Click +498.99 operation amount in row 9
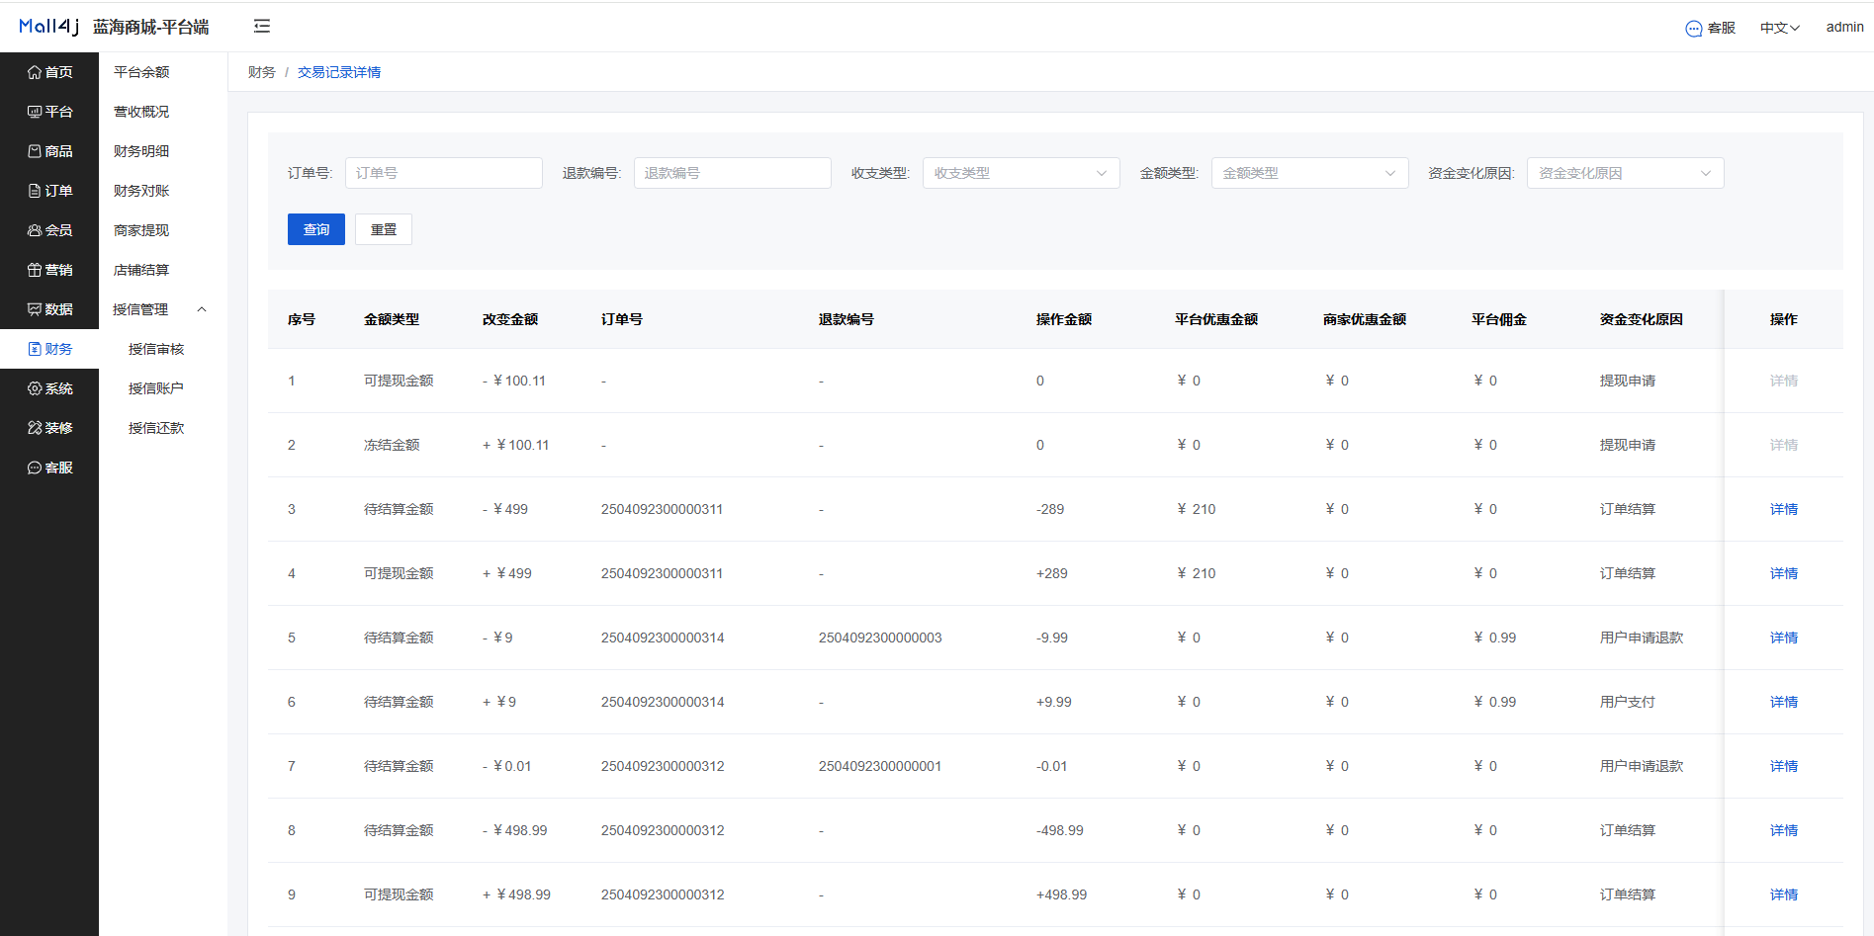1874x936 pixels. 1061,894
